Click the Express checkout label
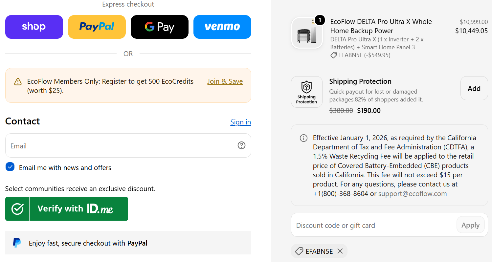Image resolution: width=492 pixels, height=262 pixels. [x=128, y=4]
